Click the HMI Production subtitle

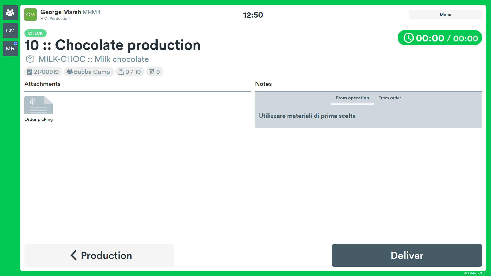55,19
